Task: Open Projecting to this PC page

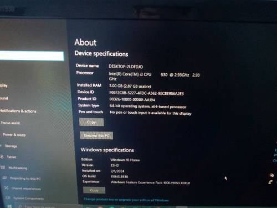Action: 25,179
